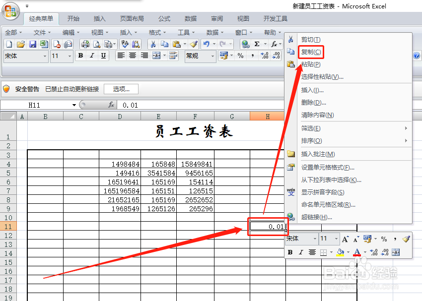Screen dimensions: 422x301
Task: Click the Undo arrow icon
Action: [205, 43]
